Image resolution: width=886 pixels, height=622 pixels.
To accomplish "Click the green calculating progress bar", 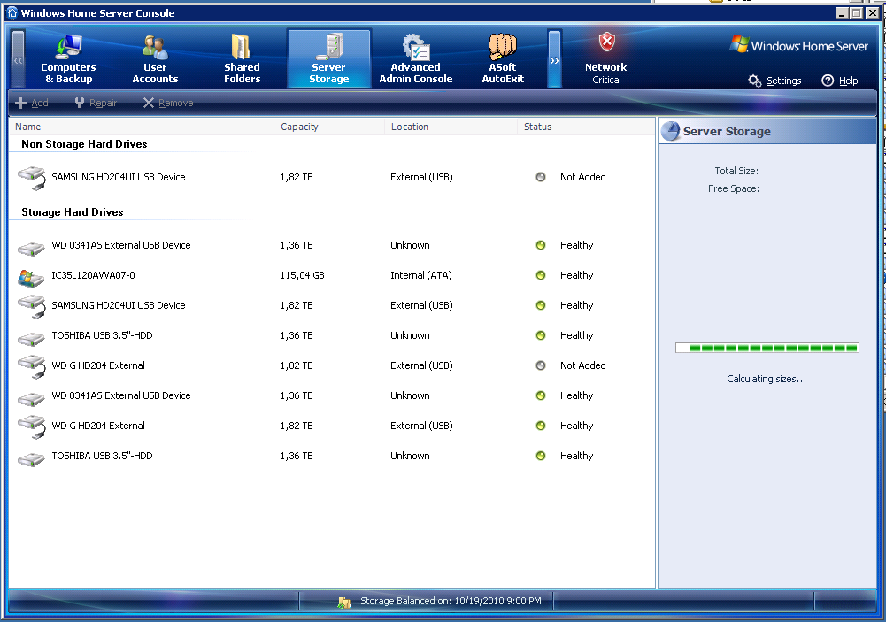I will click(767, 348).
